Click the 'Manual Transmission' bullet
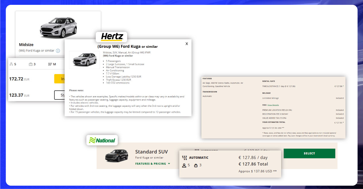Image resolution: width=363 pixels, height=189 pixels. click(118, 67)
